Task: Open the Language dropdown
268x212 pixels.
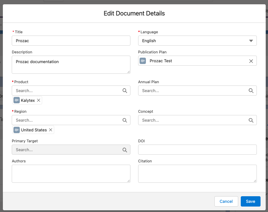Action: tap(197, 41)
